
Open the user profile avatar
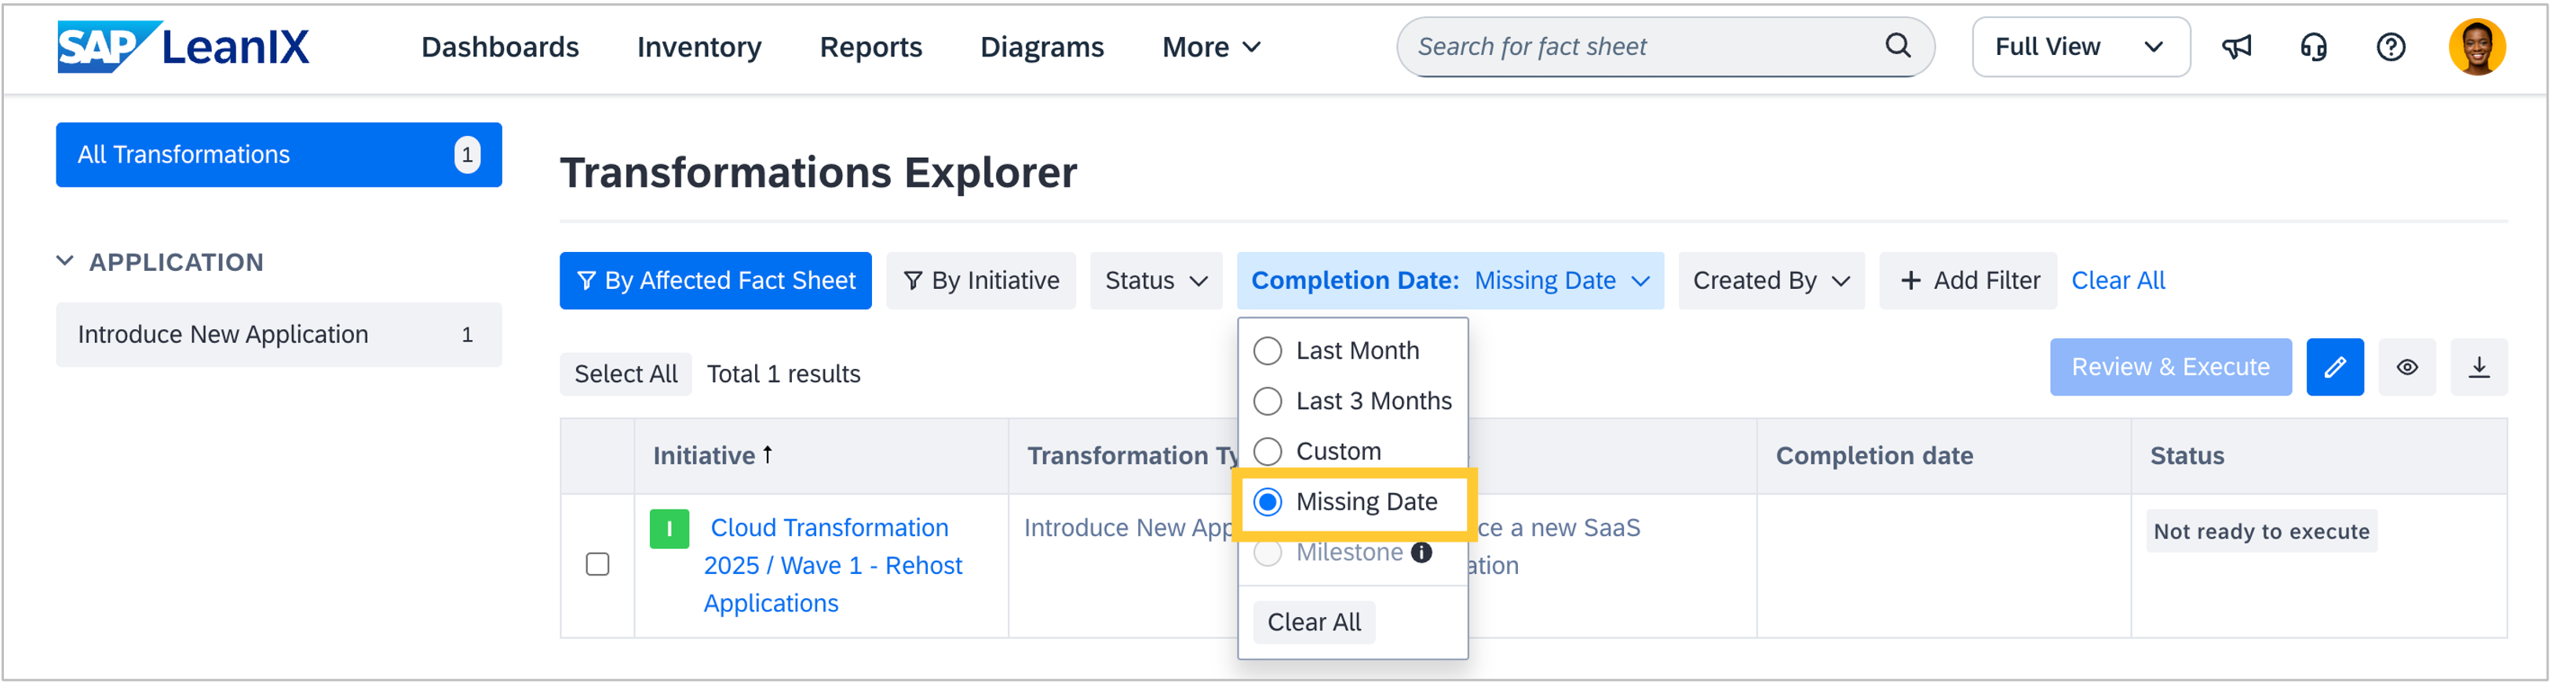click(x=2477, y=46)
